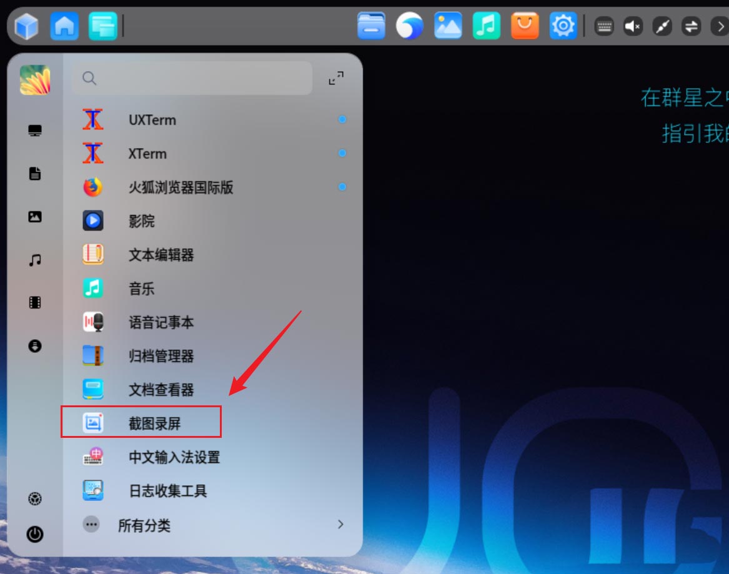729x574 pixels.
Task: Open the multitasking windows icon in the dock
Action: (x=102, y=26)
